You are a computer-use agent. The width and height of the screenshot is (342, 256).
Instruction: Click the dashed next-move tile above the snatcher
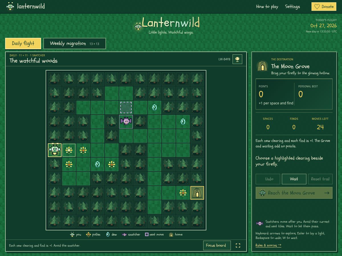126,108
